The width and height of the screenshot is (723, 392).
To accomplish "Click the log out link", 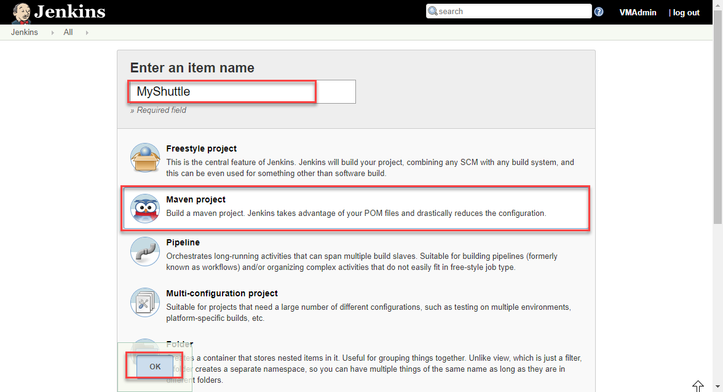I will click(687, 12).
